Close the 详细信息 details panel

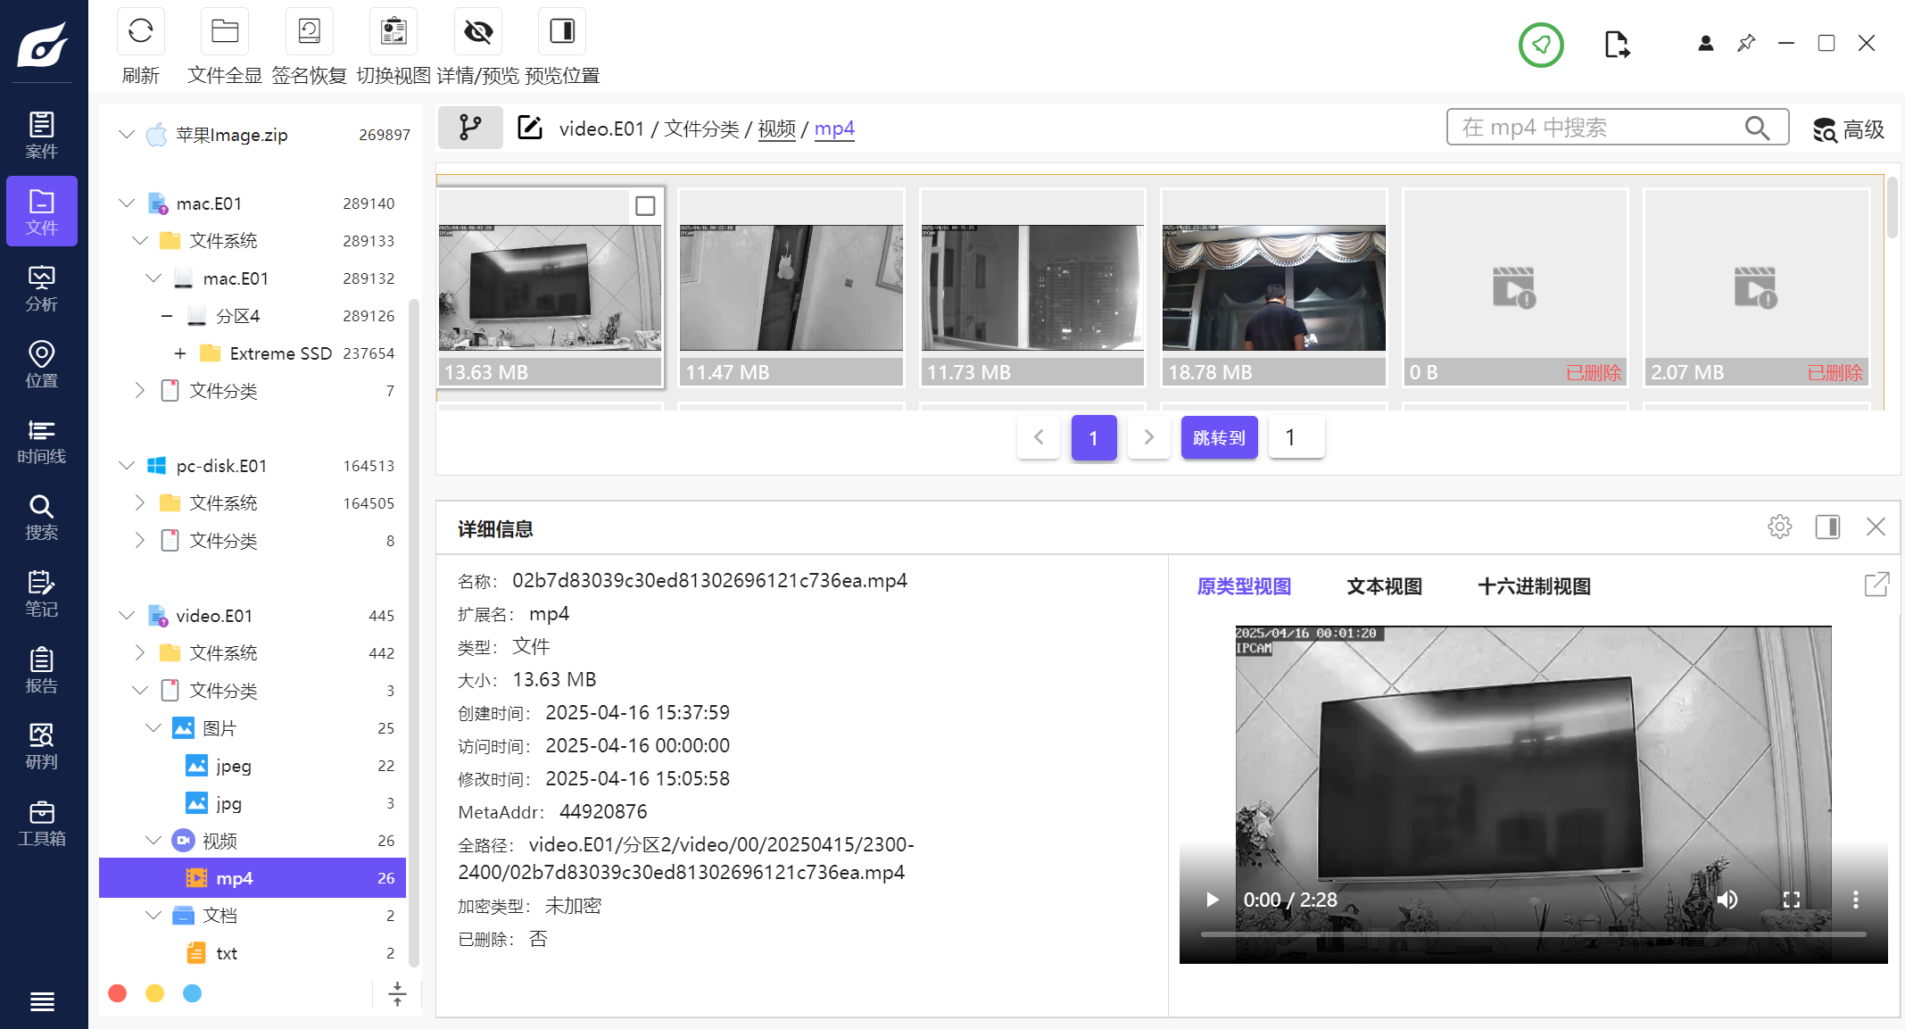click(1876, 527)
